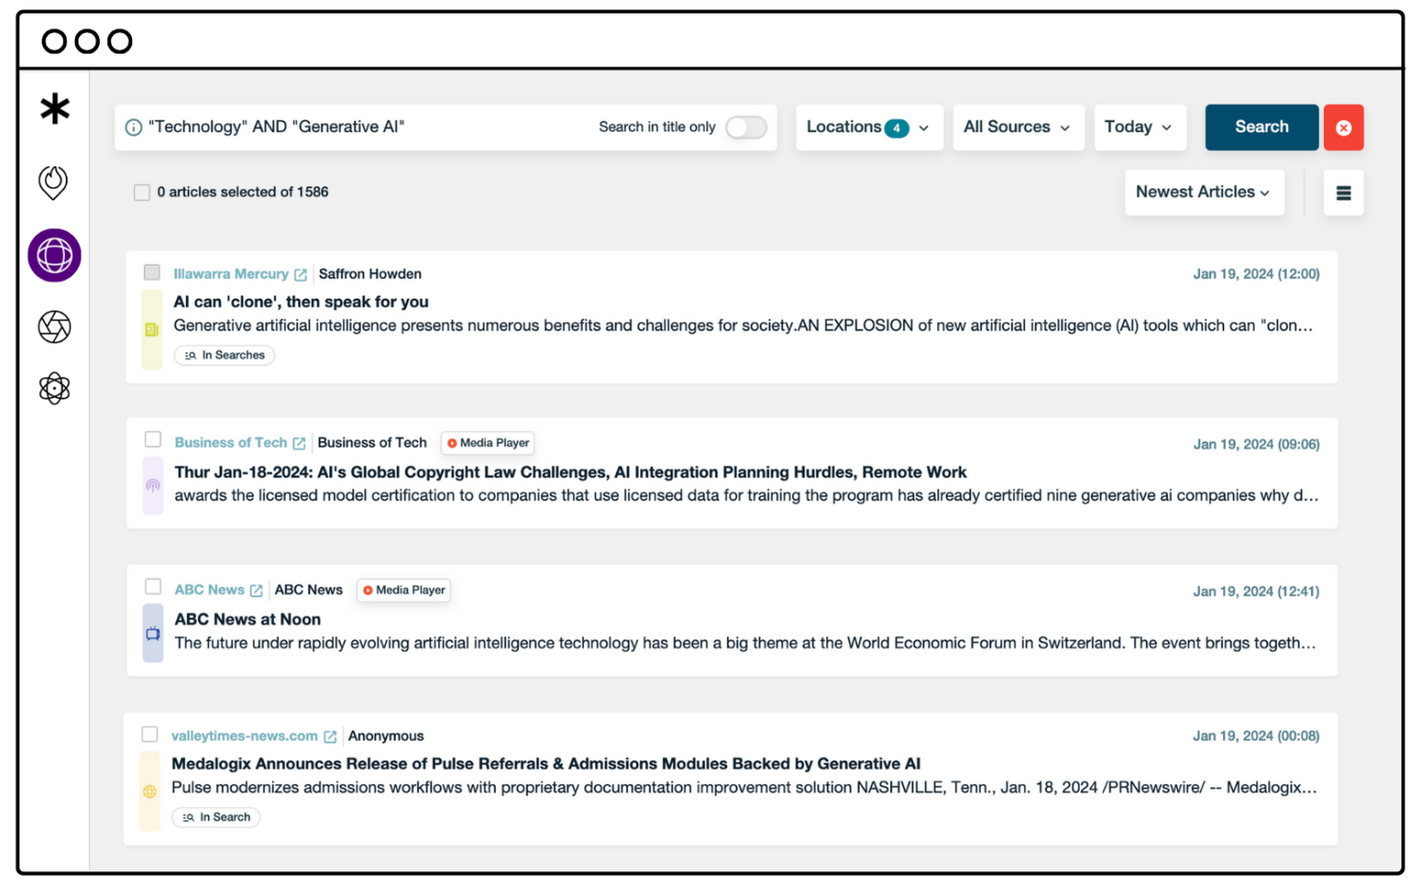Screen dimensions: 1421x885
Task: Click the asterisk logo icon in sidebar
Action: click(x=55, y=108)
